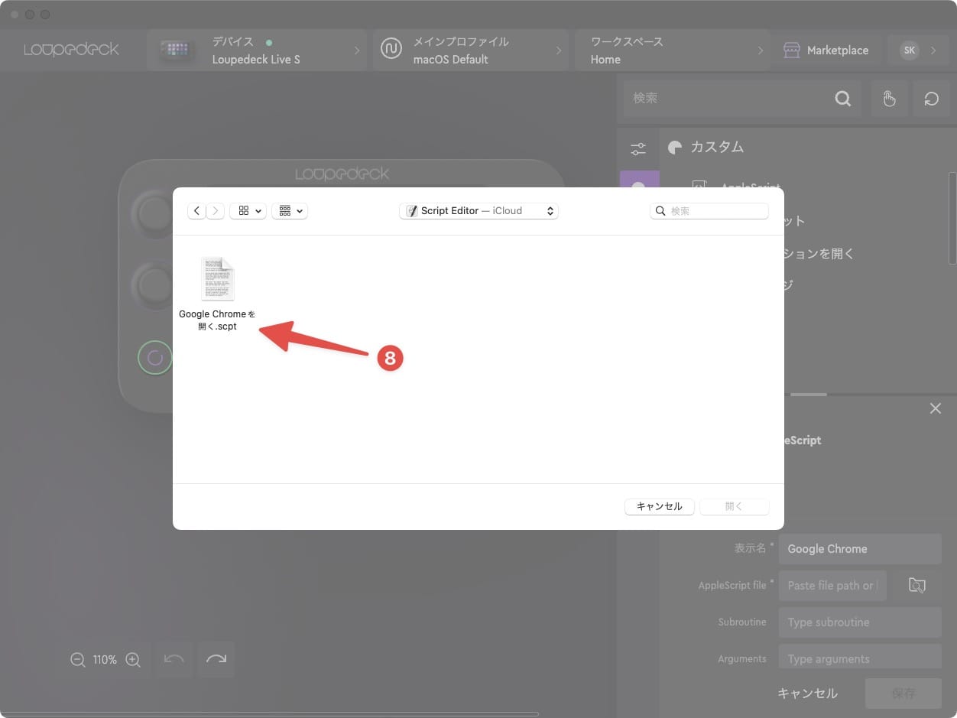The width and height of the screenshot is (957, 718).
Task: Open the icon view mode dropdown
Action: (x=248, y=211)
